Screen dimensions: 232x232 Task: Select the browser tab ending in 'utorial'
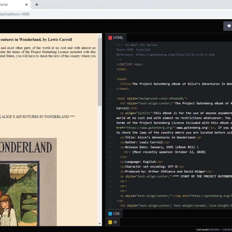coord(12,5)
